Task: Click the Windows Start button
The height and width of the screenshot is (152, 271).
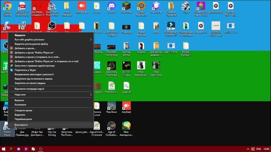Action: pos(3,149)
